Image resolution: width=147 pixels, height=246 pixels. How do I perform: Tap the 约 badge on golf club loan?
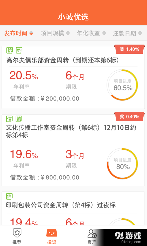[x=19, y=50]
